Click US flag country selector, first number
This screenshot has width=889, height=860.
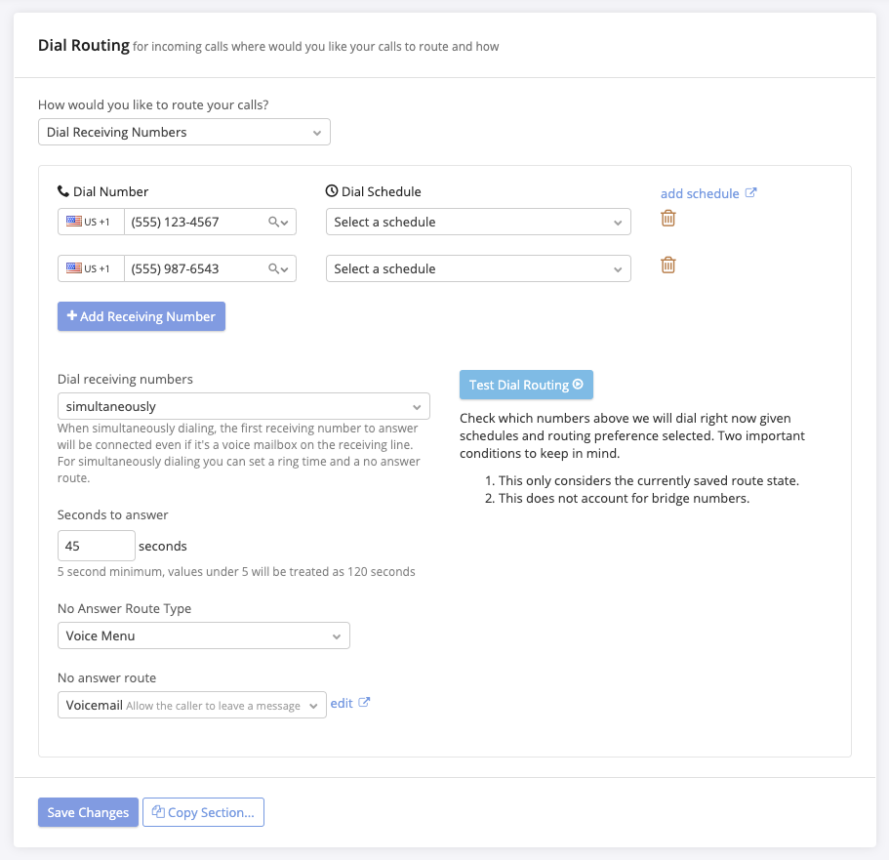(x=91, y=223)
